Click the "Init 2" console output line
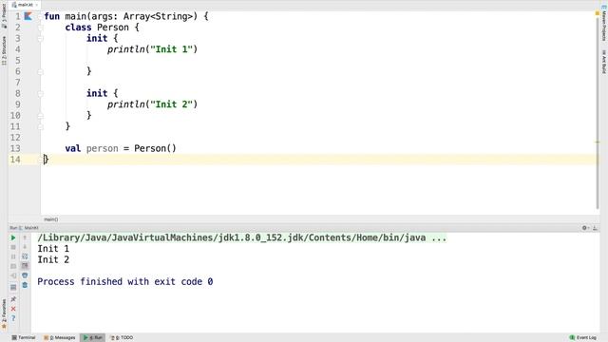This screenshot has height=342, width=608. (x=53, y=259)
